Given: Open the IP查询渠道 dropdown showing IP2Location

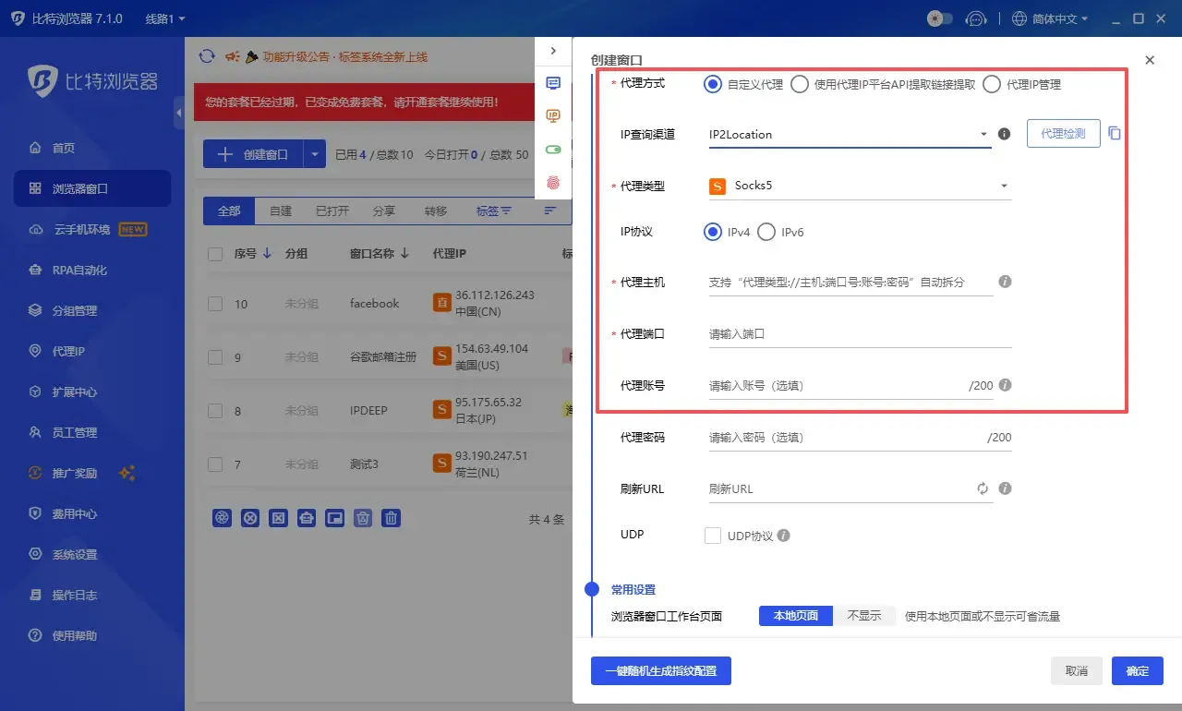Looking at the screenshot, I should point(983,134).
